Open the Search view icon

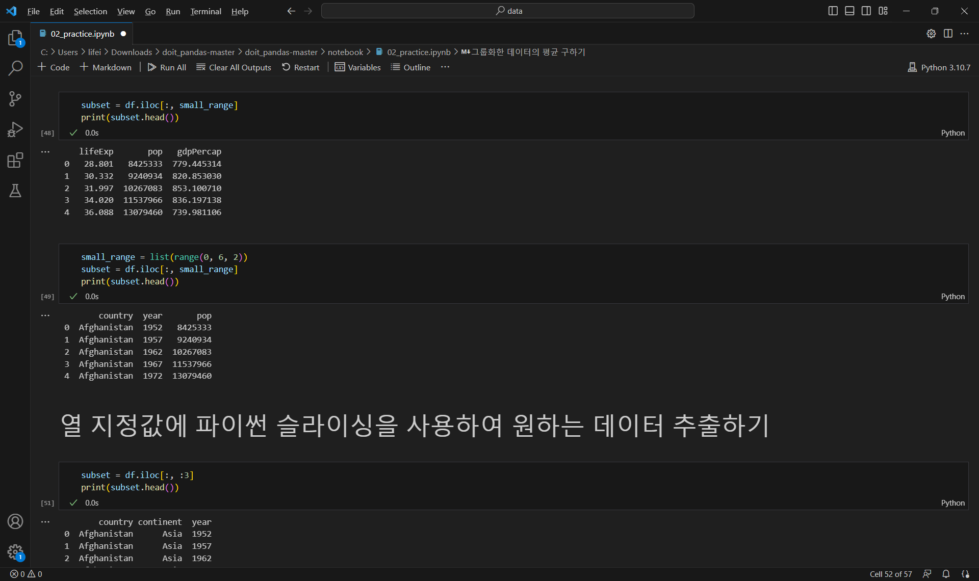15,68
